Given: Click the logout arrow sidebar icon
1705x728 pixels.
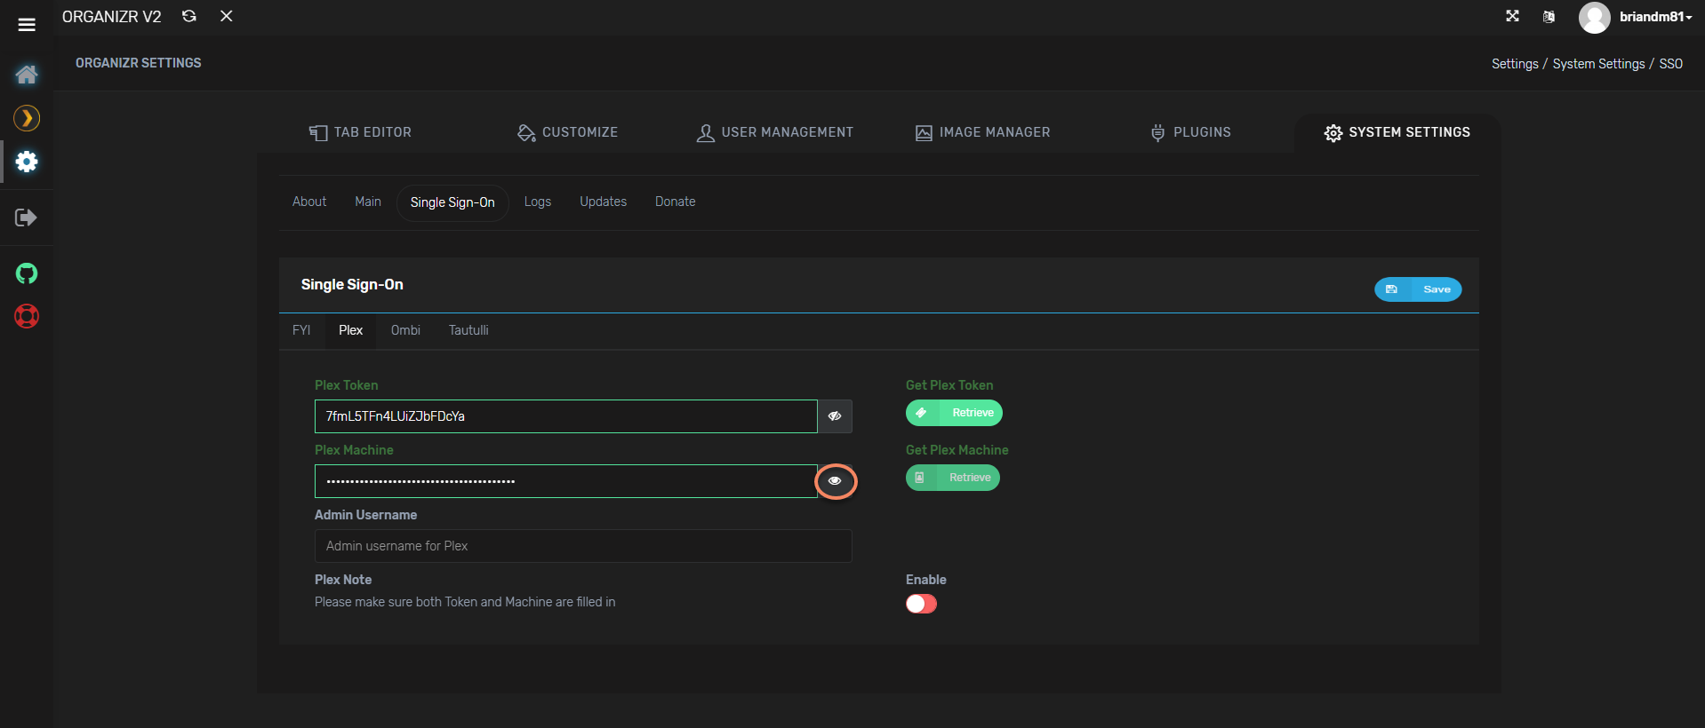Looking at the screenshot, I should click(27, 218).
